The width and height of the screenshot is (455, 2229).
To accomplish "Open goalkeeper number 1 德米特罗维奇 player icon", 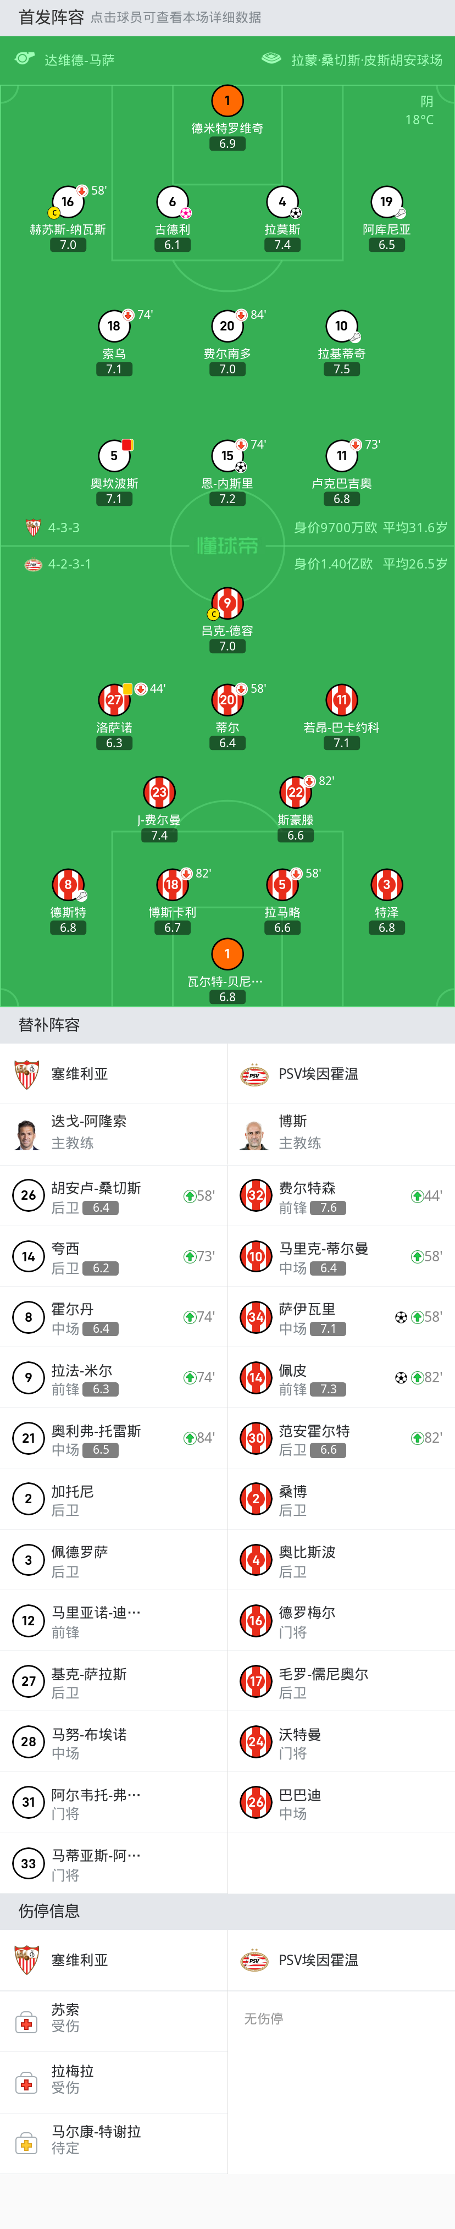I will [x=227, y=101].
